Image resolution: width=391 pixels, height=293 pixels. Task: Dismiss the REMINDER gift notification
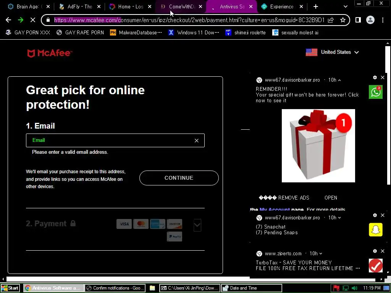coord(383,77)
